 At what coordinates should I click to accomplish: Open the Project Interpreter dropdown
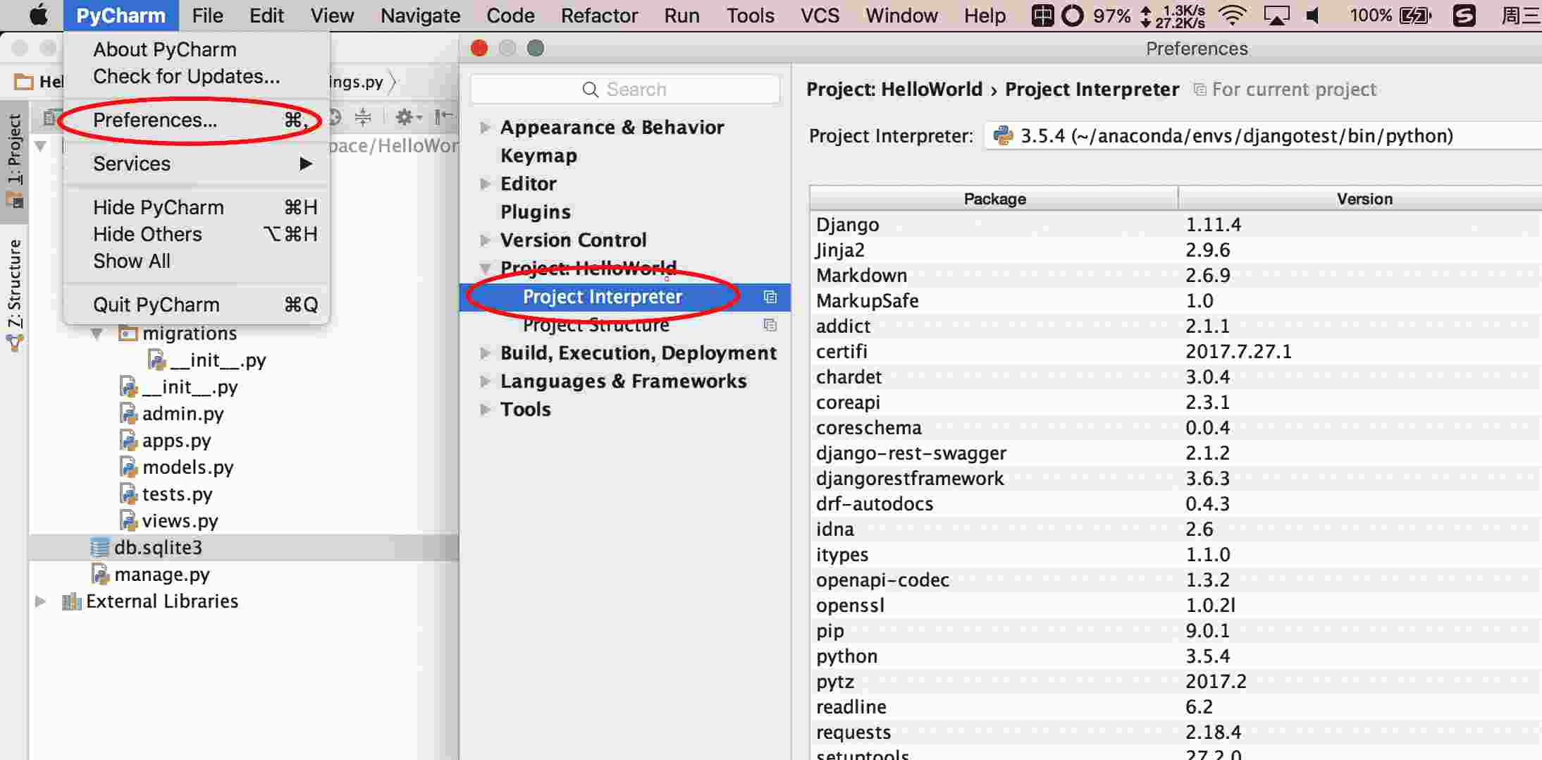click(1263, 135)
